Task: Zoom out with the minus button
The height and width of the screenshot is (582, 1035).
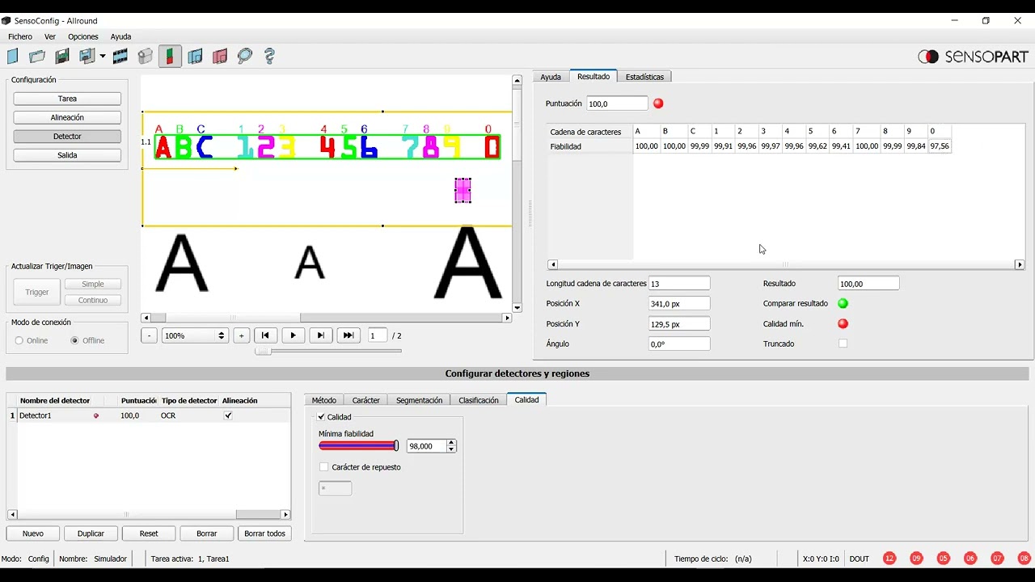Action: coord(149,335)
